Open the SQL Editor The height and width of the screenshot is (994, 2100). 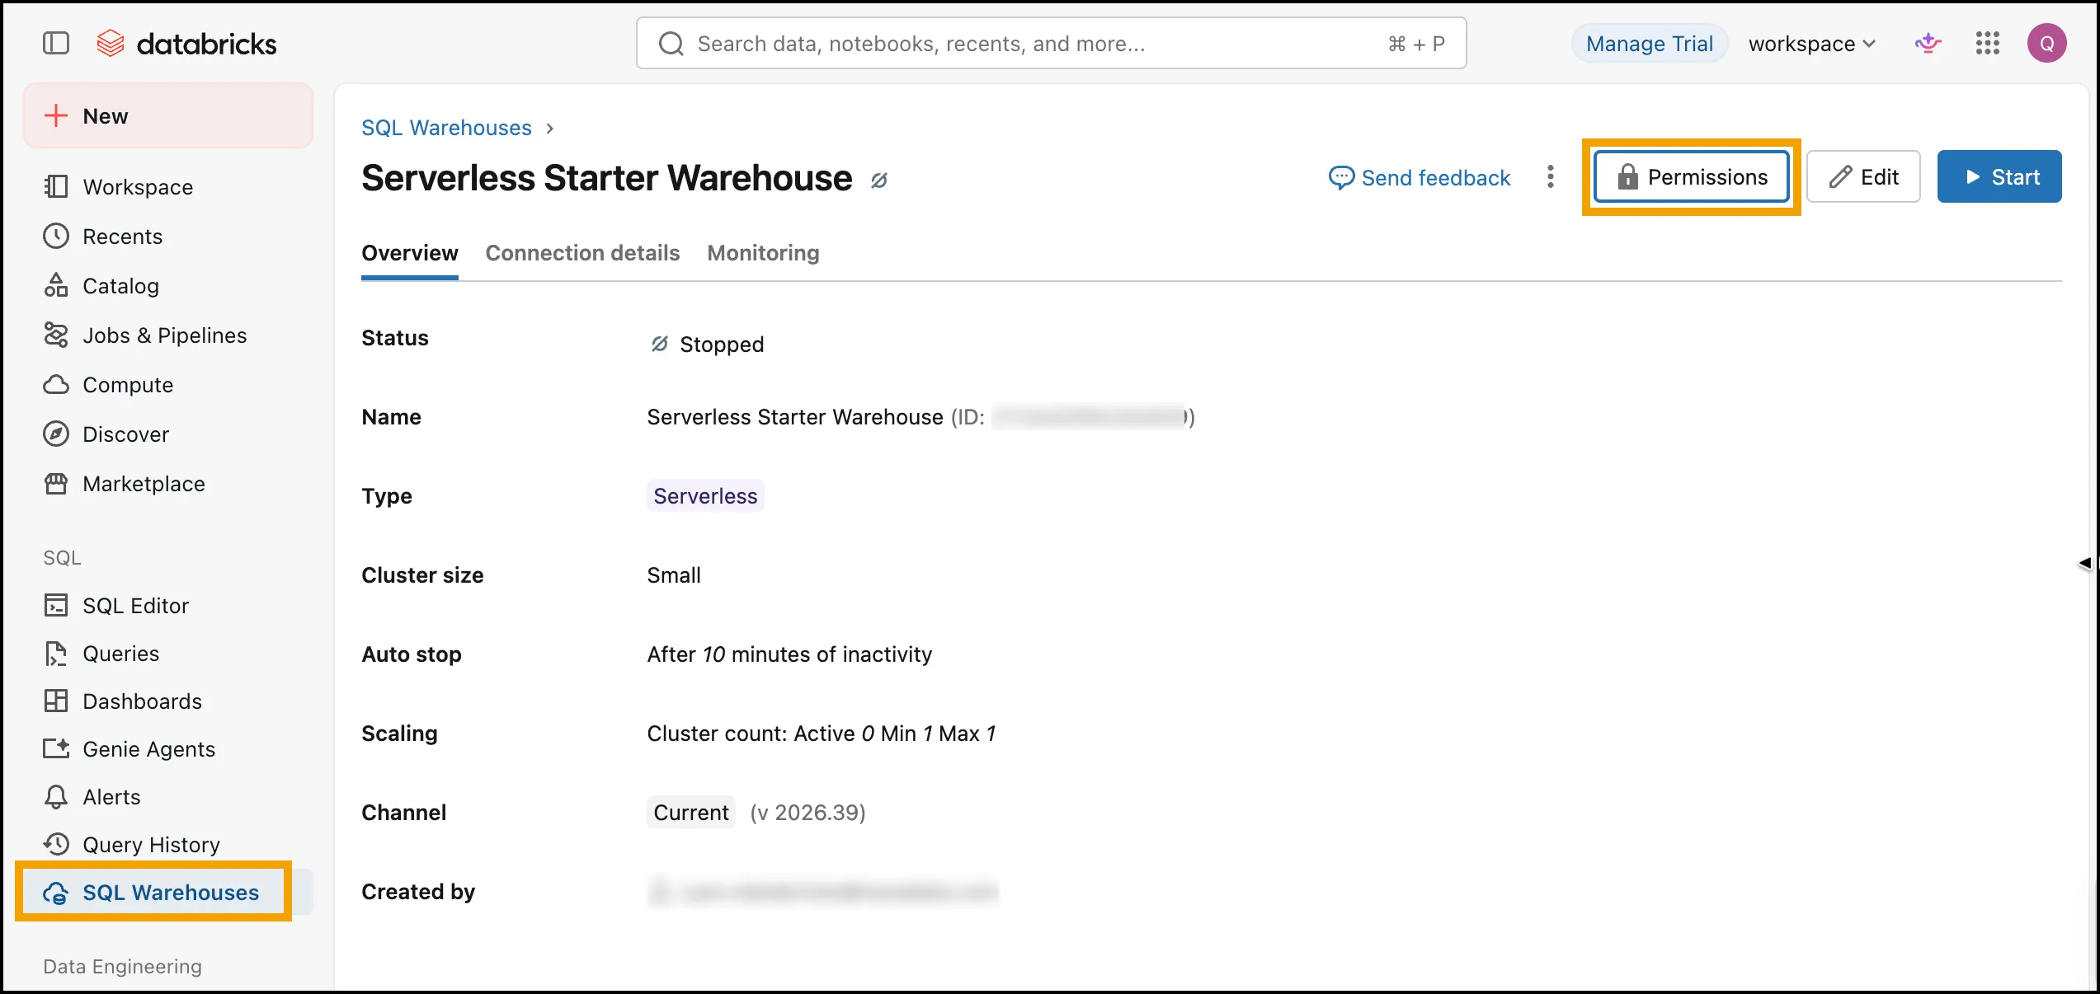pyautogui.click(x=168, y=606)
